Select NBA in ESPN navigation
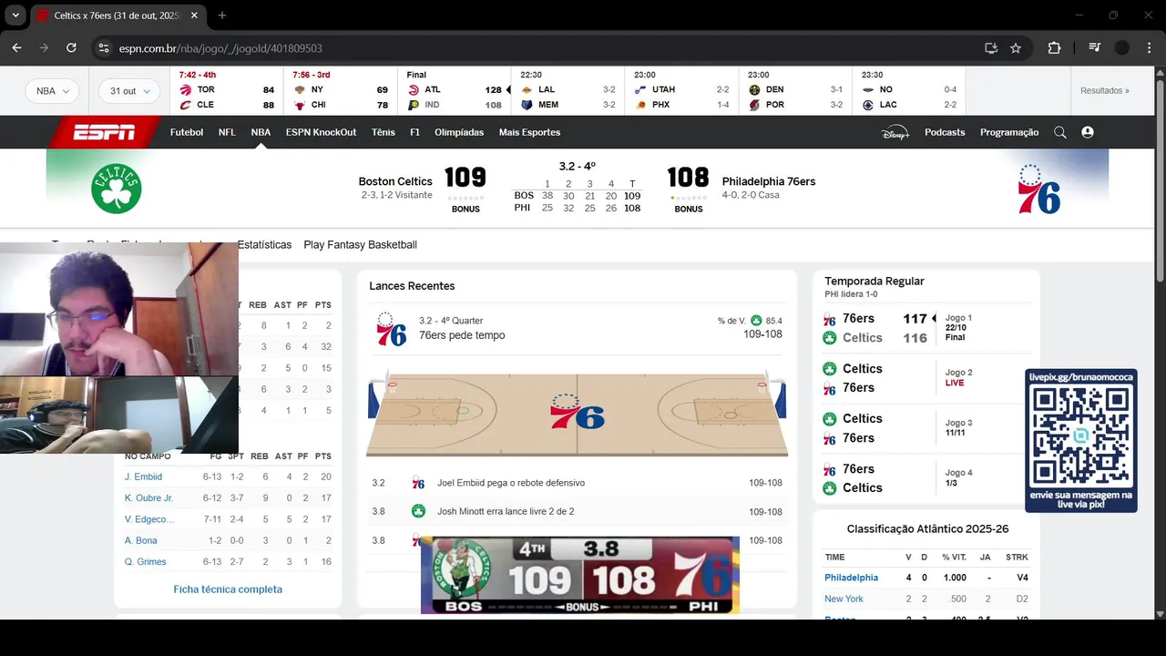1166x656 pixels. (261, 132)
